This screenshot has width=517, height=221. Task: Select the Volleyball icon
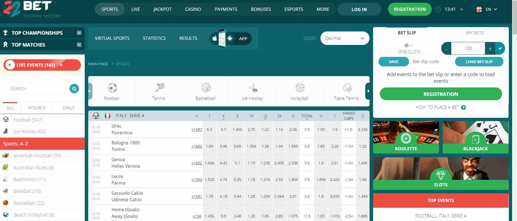click(x=300, y=88)
